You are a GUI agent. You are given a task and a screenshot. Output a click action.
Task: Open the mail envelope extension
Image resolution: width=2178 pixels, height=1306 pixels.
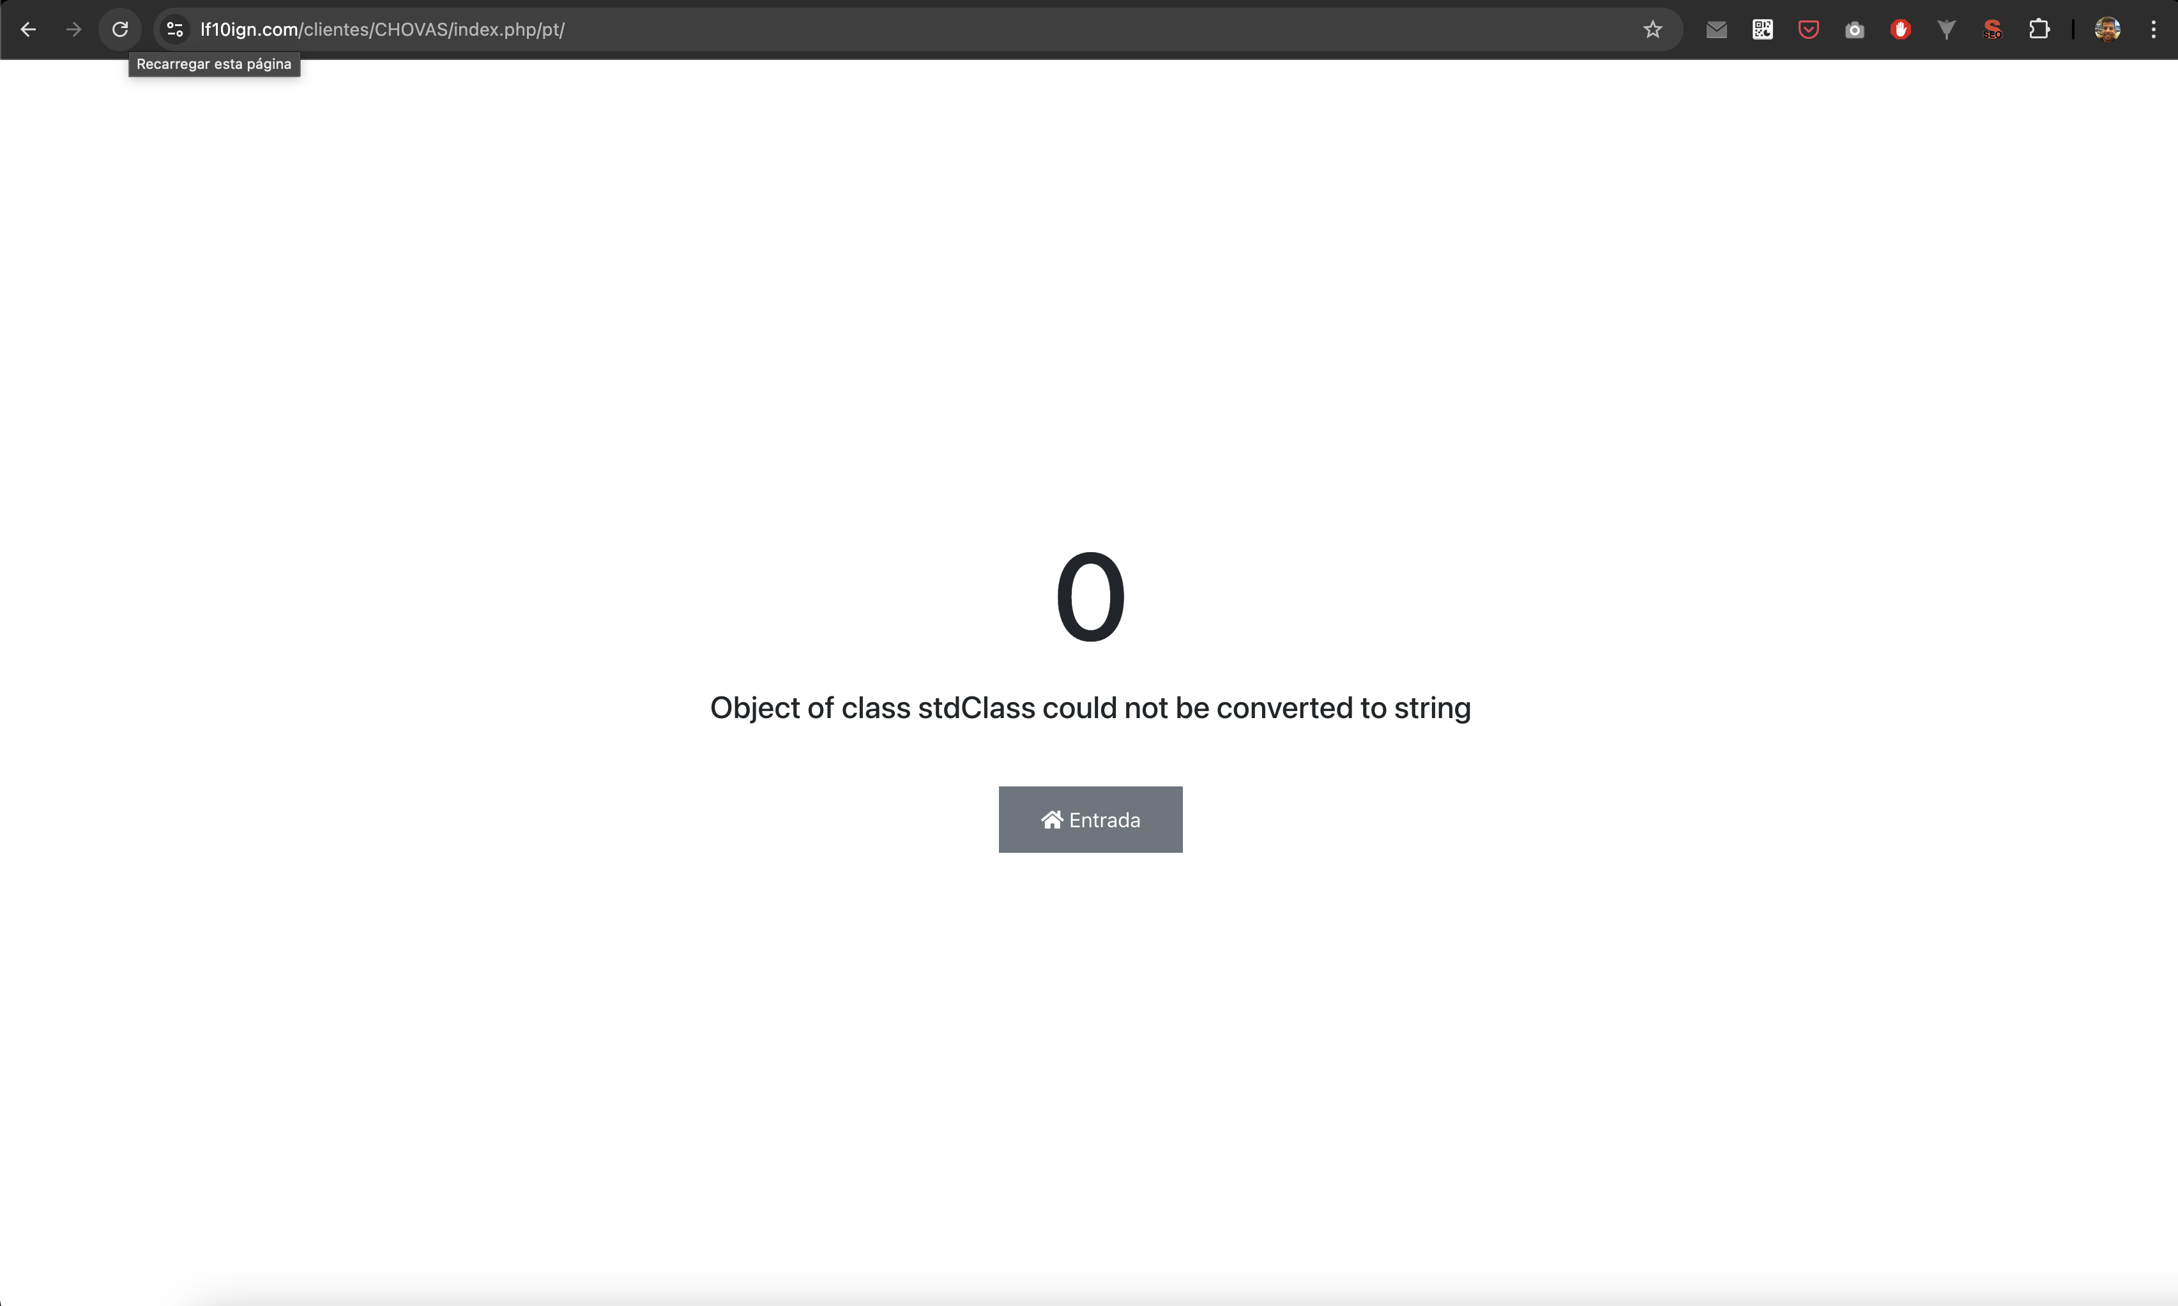[1716, 30]
